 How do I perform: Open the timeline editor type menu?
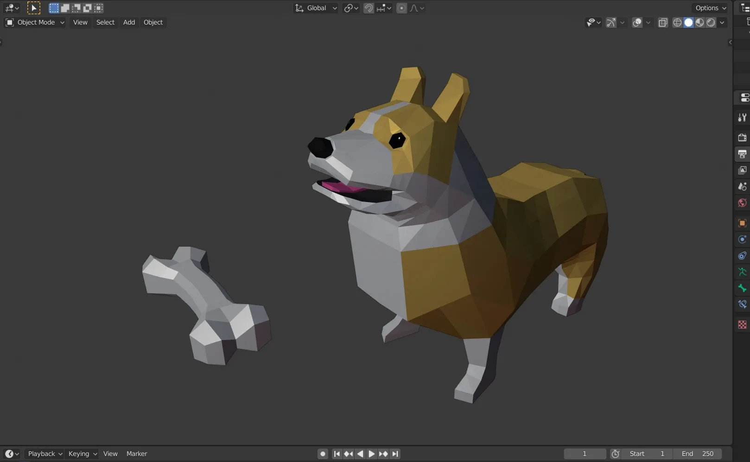click(12, 454)
